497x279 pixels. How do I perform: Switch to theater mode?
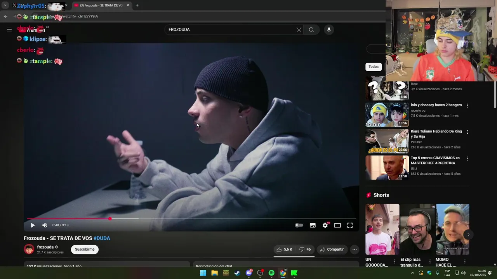(x=337, y=225)
